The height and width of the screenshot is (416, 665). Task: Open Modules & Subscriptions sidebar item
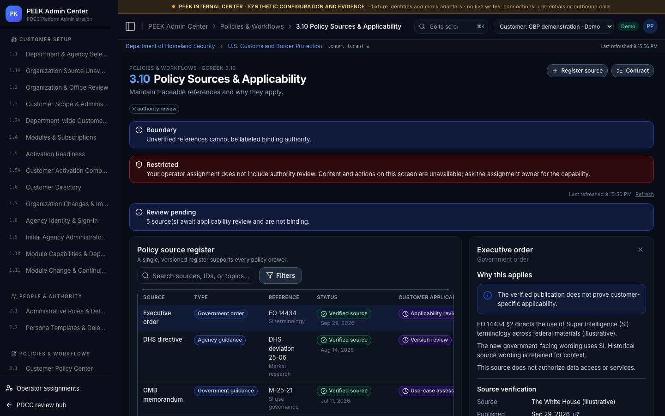click(59, 137)
